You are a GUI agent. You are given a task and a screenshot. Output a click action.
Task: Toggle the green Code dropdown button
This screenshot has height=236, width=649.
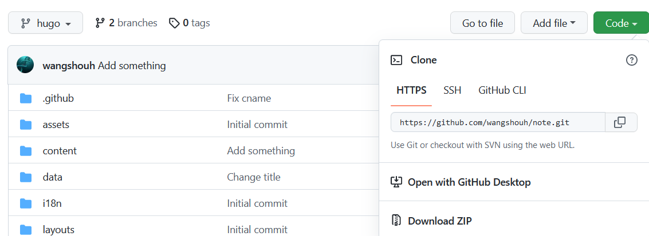point(622,23)
